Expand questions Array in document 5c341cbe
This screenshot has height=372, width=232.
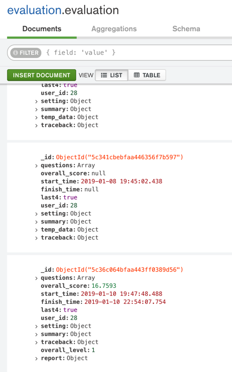tap(36, 166)
